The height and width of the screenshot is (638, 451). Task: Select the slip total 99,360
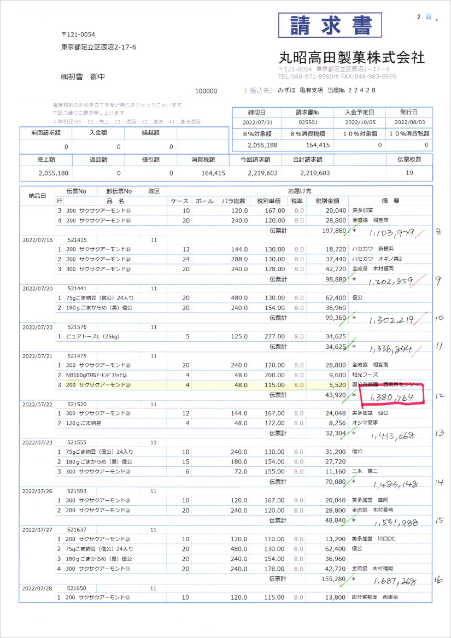tap(336, 318)
